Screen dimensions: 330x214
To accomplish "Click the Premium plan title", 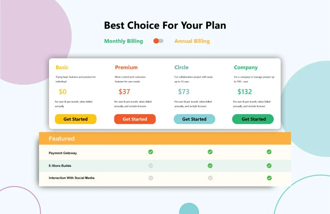I will coord(126,67).
